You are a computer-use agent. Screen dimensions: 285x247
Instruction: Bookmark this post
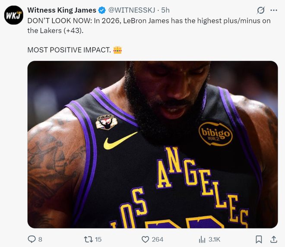coord(258,239)
